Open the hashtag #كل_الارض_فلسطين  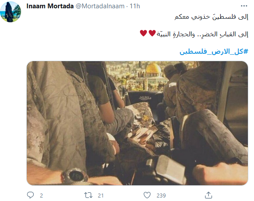[x=214, y=52]
